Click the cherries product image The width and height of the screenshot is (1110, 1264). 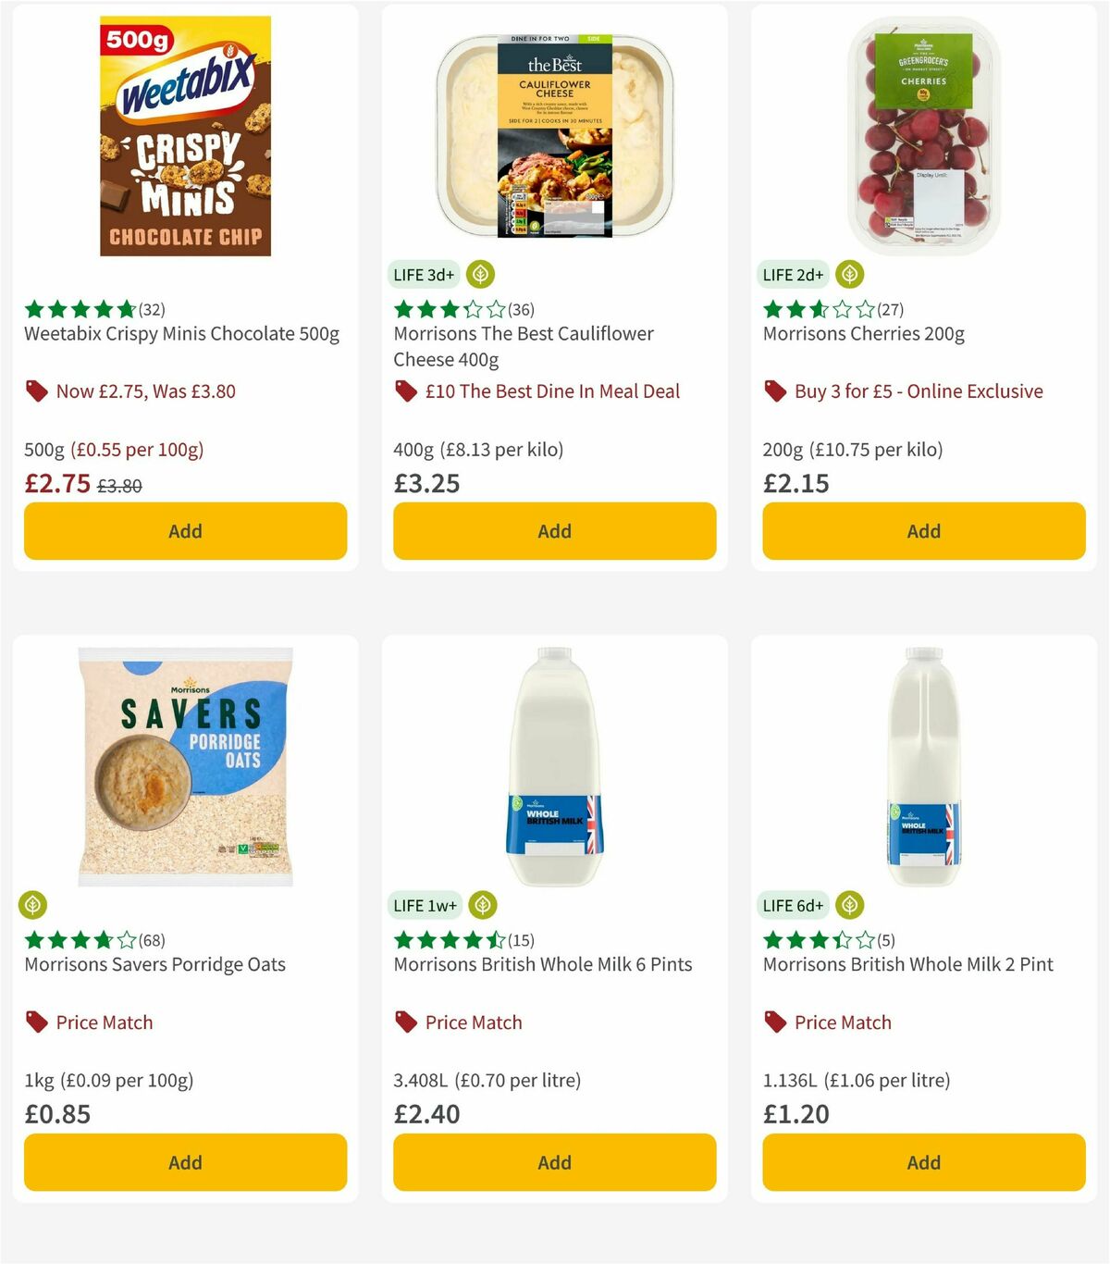click(x=922, y=134)
